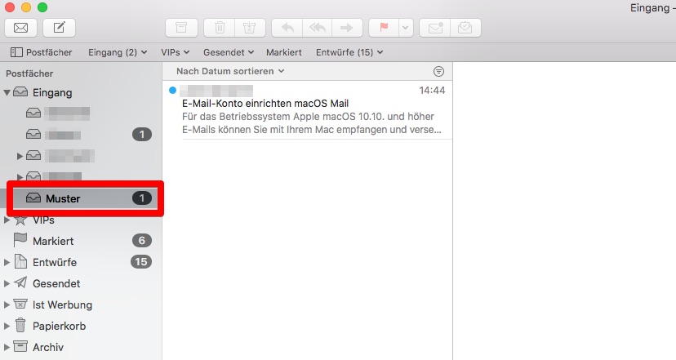Open the E-Mail-Konto einrichten macOS Mail message
This screenshot has height=360, width=676.
[265, 104]
